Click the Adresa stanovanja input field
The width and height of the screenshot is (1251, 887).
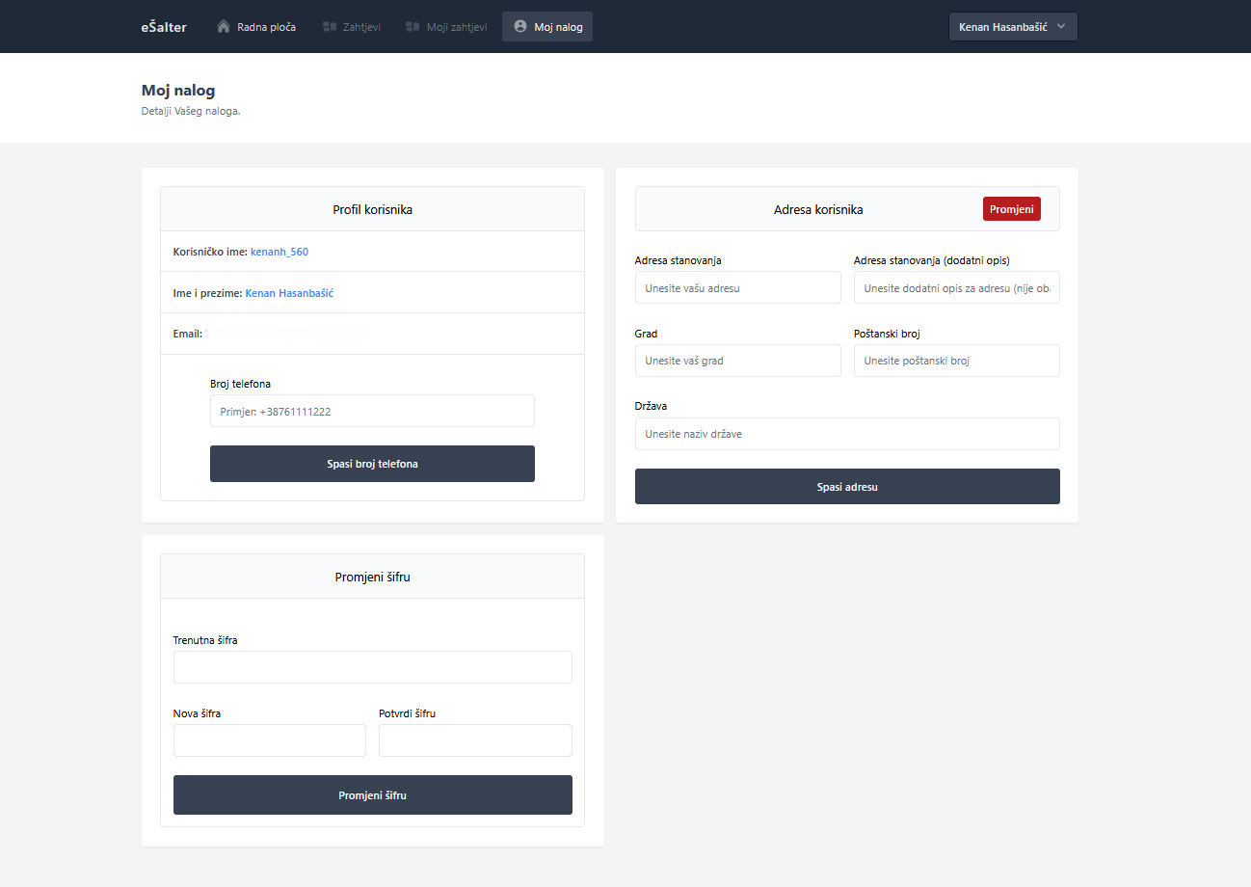click(x=737, y=287)
